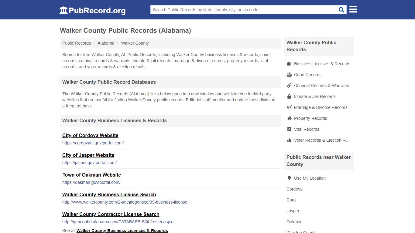Open nearby Oakman public records
The height and width of the screenshot is (233, 415).
294,222
